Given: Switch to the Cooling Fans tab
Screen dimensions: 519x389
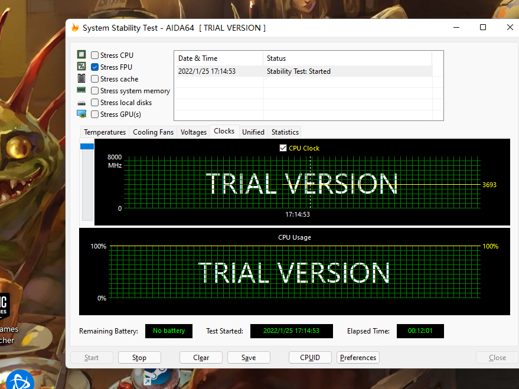Looking at the screenshot, I should pyautogui.click(x=153, y=132).
